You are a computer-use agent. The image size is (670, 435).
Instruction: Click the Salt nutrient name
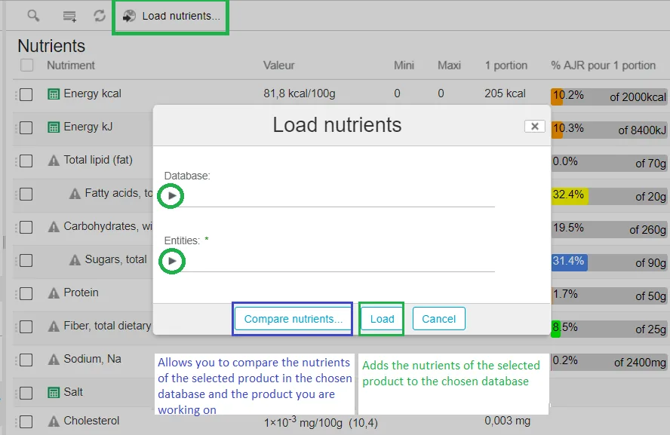click(73, 392)
